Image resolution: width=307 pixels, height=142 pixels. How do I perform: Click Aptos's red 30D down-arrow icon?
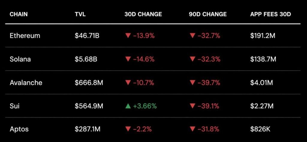coord(128,129)
